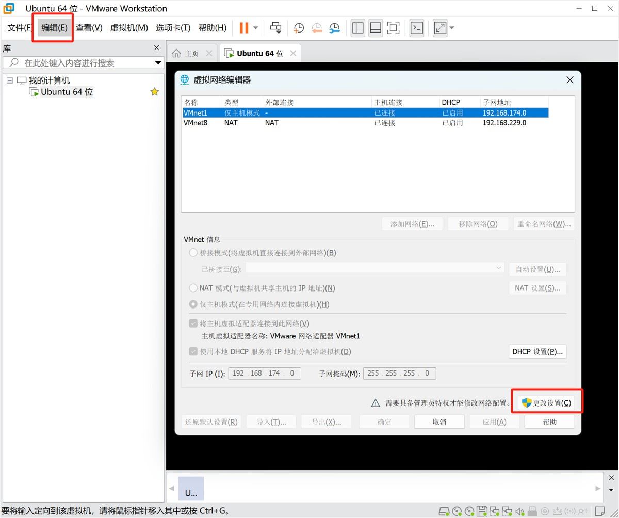The width and height of the screenshot is (619, 518).
Task: Select Ubuntu 64 位 in the library tree
Action: point(67,92)
